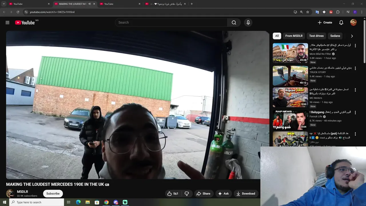Open options for Farouk Life video

pyautogui.click(x=355, y=113)
